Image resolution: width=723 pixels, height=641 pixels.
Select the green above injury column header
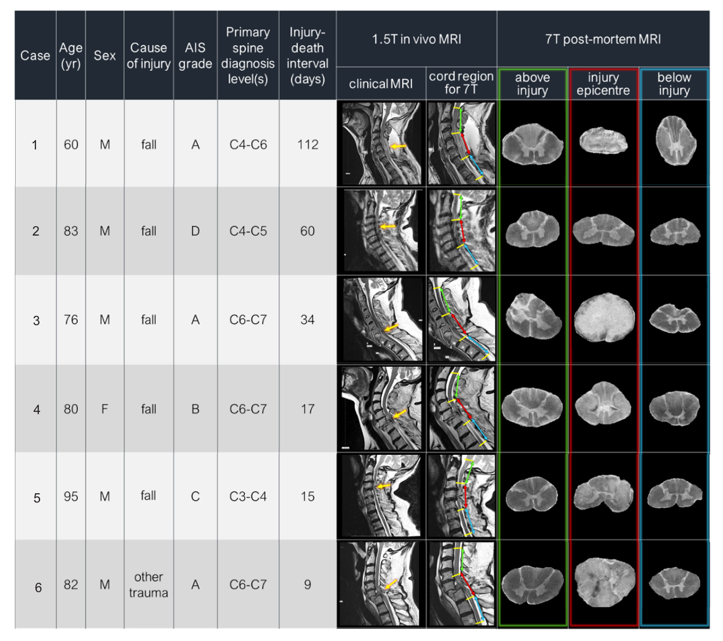532,84
